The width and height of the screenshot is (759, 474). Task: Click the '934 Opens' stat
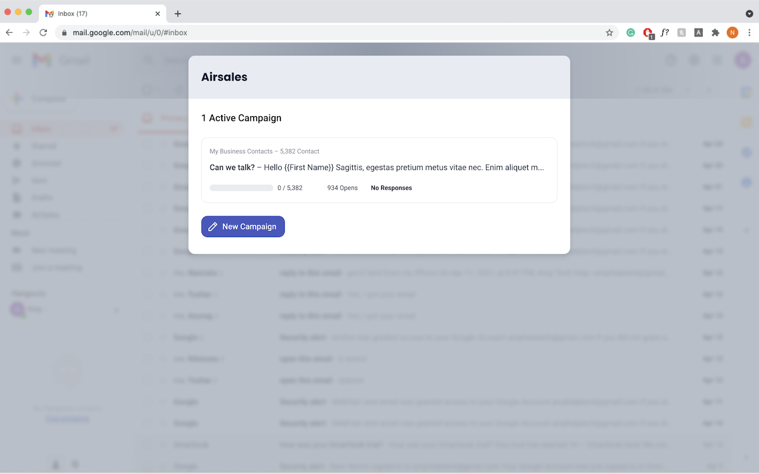342,188
